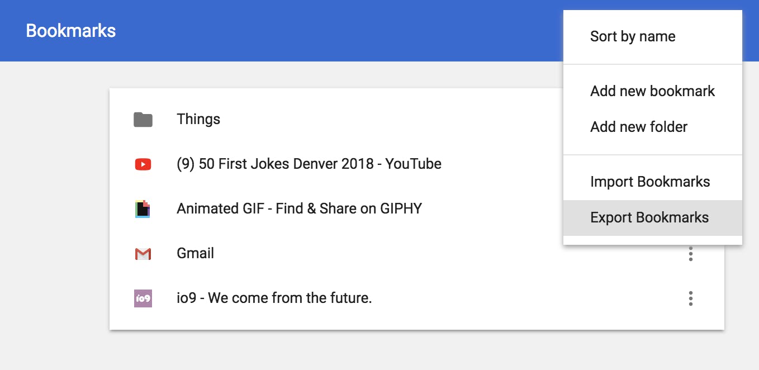Click blank area of the blue toolbar

[x=335, y=31]
